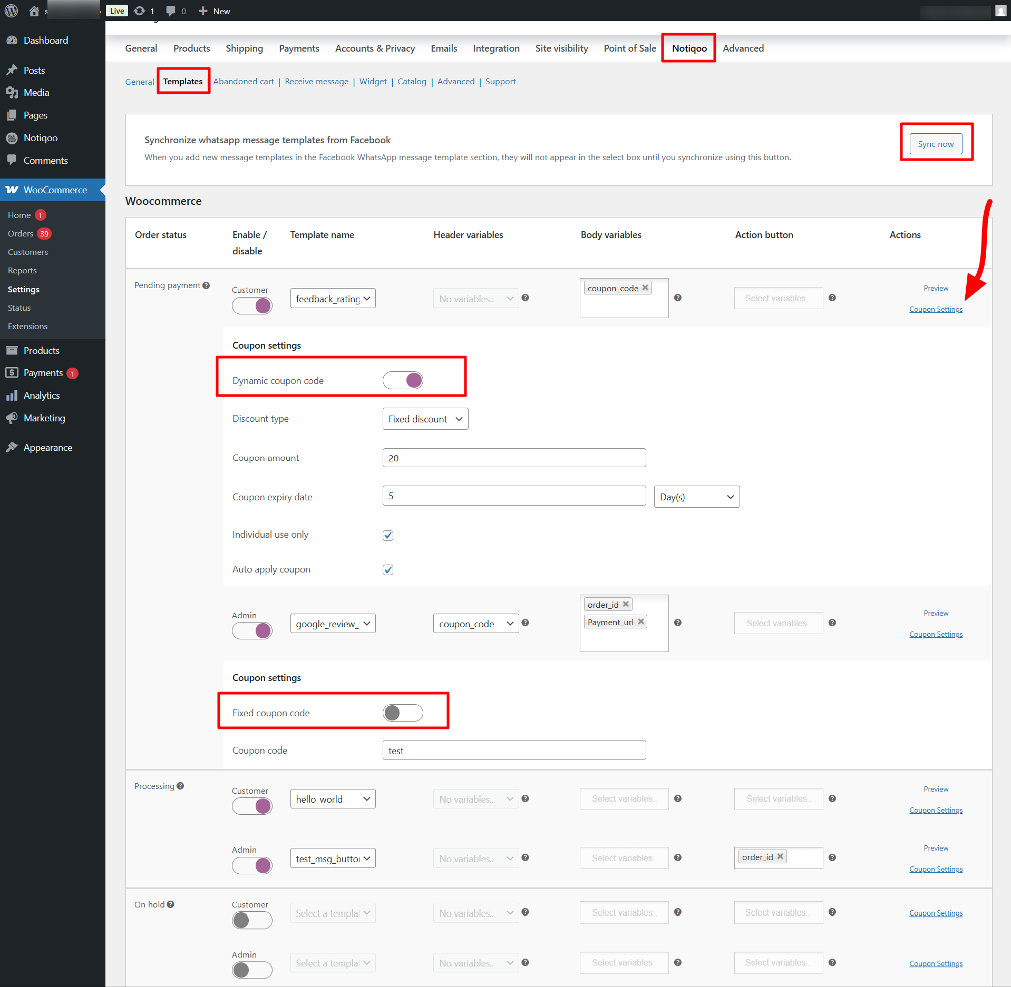
Task: Open Payments sidebar menu
Action: [x=43, y=372]
